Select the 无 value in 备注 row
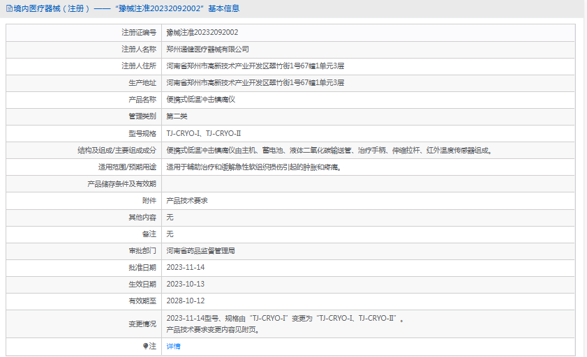Screen dimensions: 587x357 pyautogui.click(x=170, y=234)
